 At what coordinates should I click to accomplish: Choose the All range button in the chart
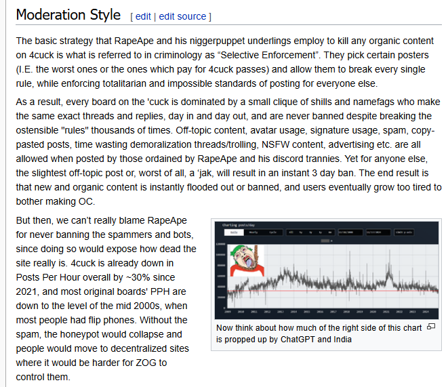291,232
